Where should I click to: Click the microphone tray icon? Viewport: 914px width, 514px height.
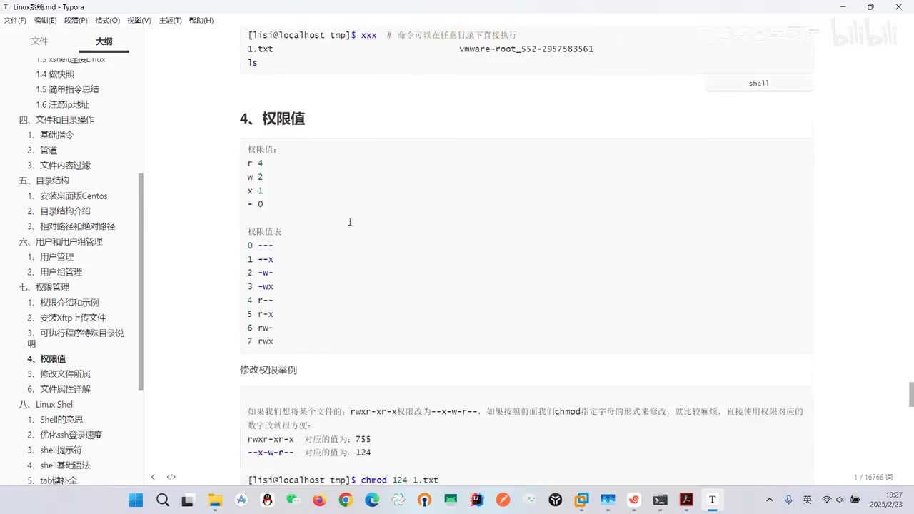tap(788, 500)
